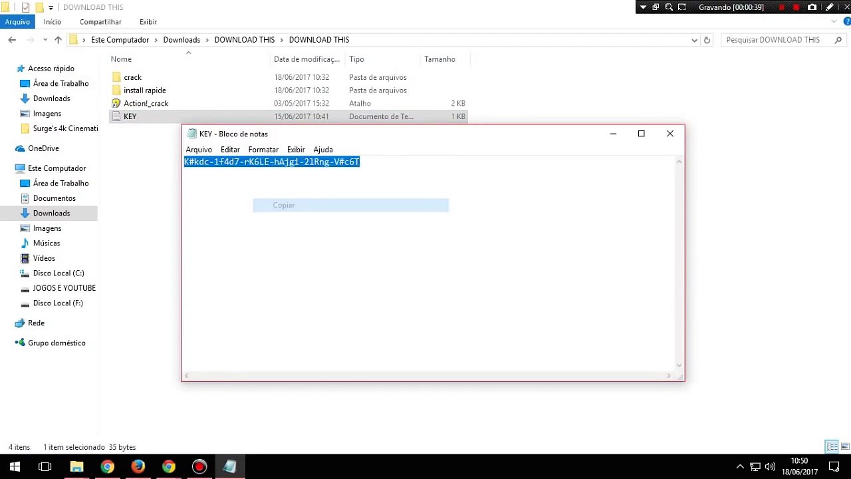Open Vídeos in the navigation pane
The image size is (851, 479).
[x=44, y=258]
